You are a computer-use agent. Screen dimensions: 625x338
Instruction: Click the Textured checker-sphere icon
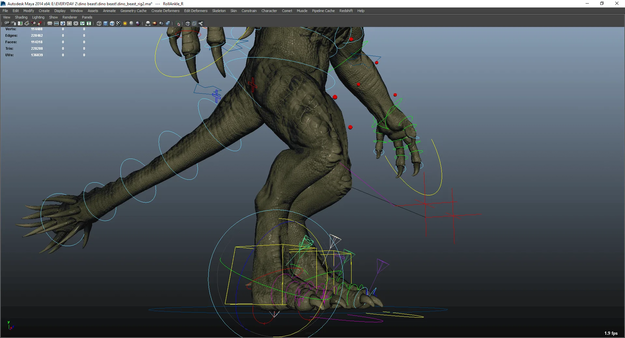(x=118, y=23)
